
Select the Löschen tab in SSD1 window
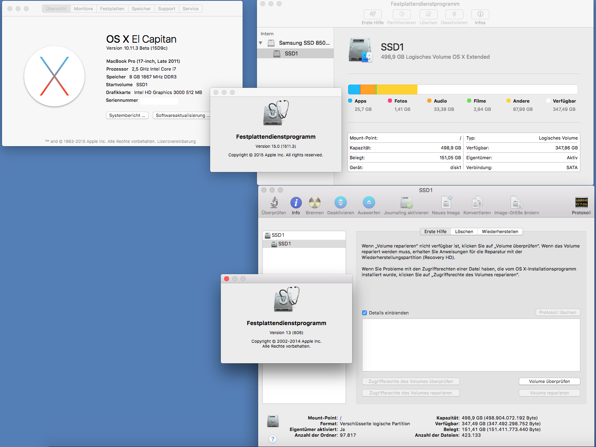464,232
